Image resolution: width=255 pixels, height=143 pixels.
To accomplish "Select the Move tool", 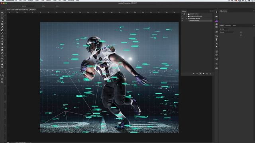I will [2, 12].
